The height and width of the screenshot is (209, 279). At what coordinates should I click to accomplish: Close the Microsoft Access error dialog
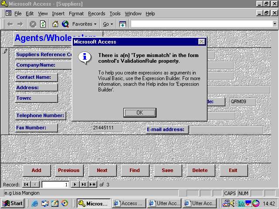(201, 42)
